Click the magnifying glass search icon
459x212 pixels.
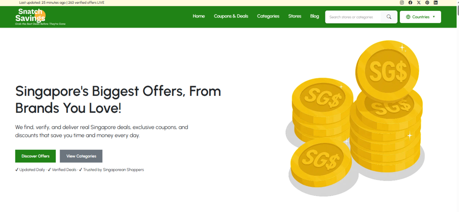click(389, 17)
